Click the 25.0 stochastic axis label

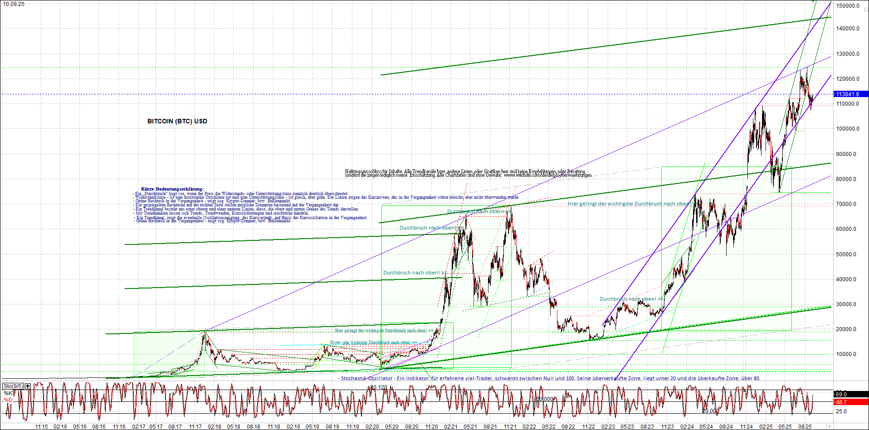point(841,411)
